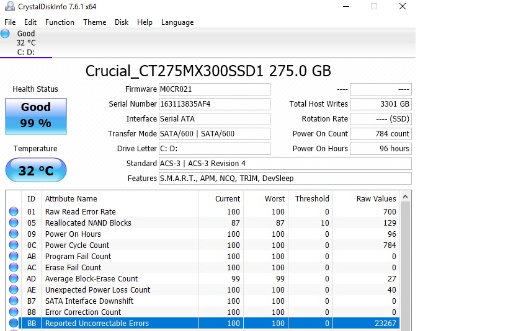Click status orb for Average Block-Erase Count

click(x=14, y=278)
